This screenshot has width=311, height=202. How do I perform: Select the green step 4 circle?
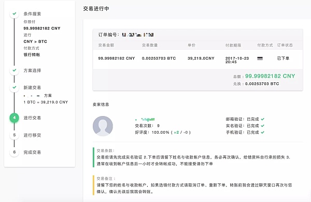[x=15, y=118]
